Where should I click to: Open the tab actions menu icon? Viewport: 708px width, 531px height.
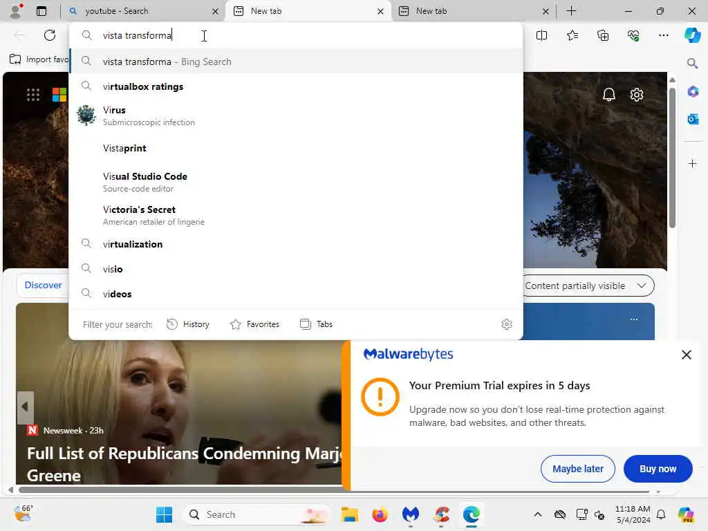(41, 11)
